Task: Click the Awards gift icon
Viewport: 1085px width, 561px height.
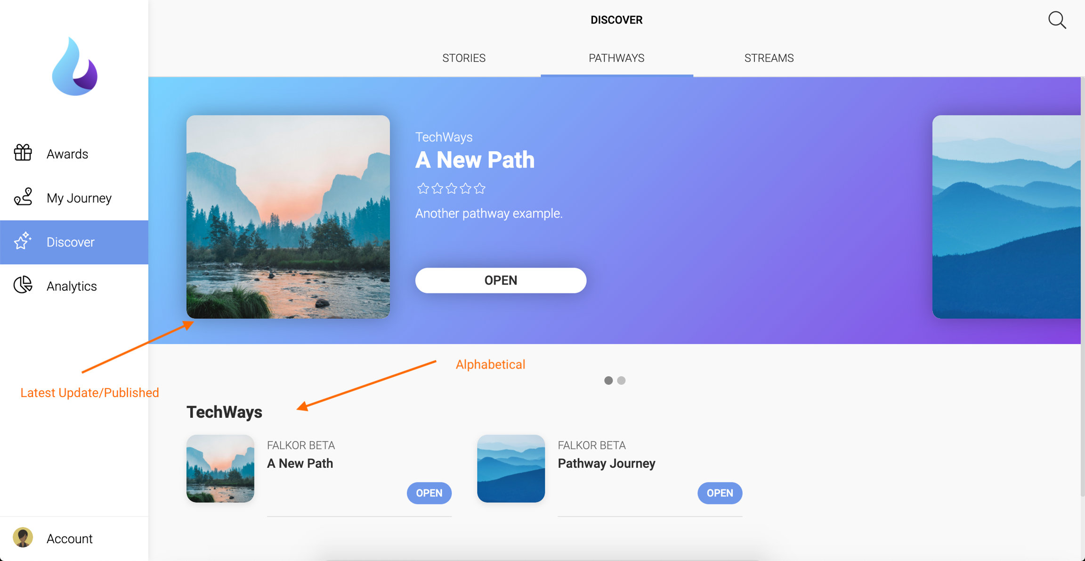Action: (23, 153)
